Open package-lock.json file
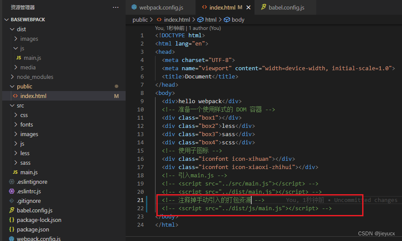402x241 pixels. (x=39, y=220)
